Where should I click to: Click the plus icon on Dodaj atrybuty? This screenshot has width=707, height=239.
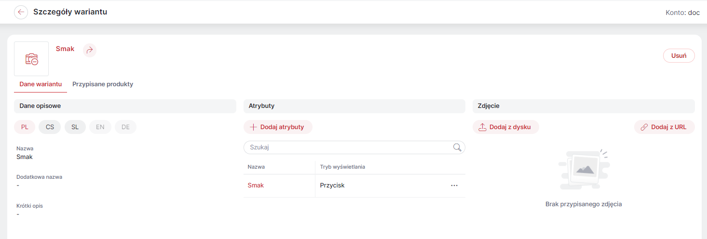(x=253, y=127)
